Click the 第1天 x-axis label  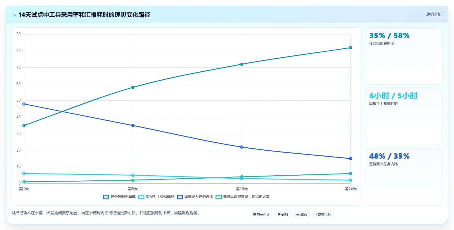pyautogui.click(x=24, y=189)
